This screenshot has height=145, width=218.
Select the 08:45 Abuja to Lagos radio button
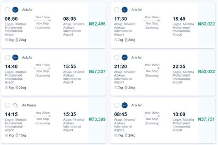click(x=117, y=105)
